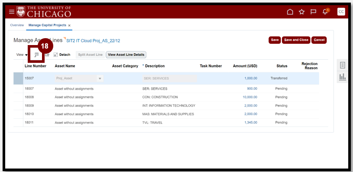Click Pending status for line 18011
Screen dimensions: 353x172
[282, 123]
